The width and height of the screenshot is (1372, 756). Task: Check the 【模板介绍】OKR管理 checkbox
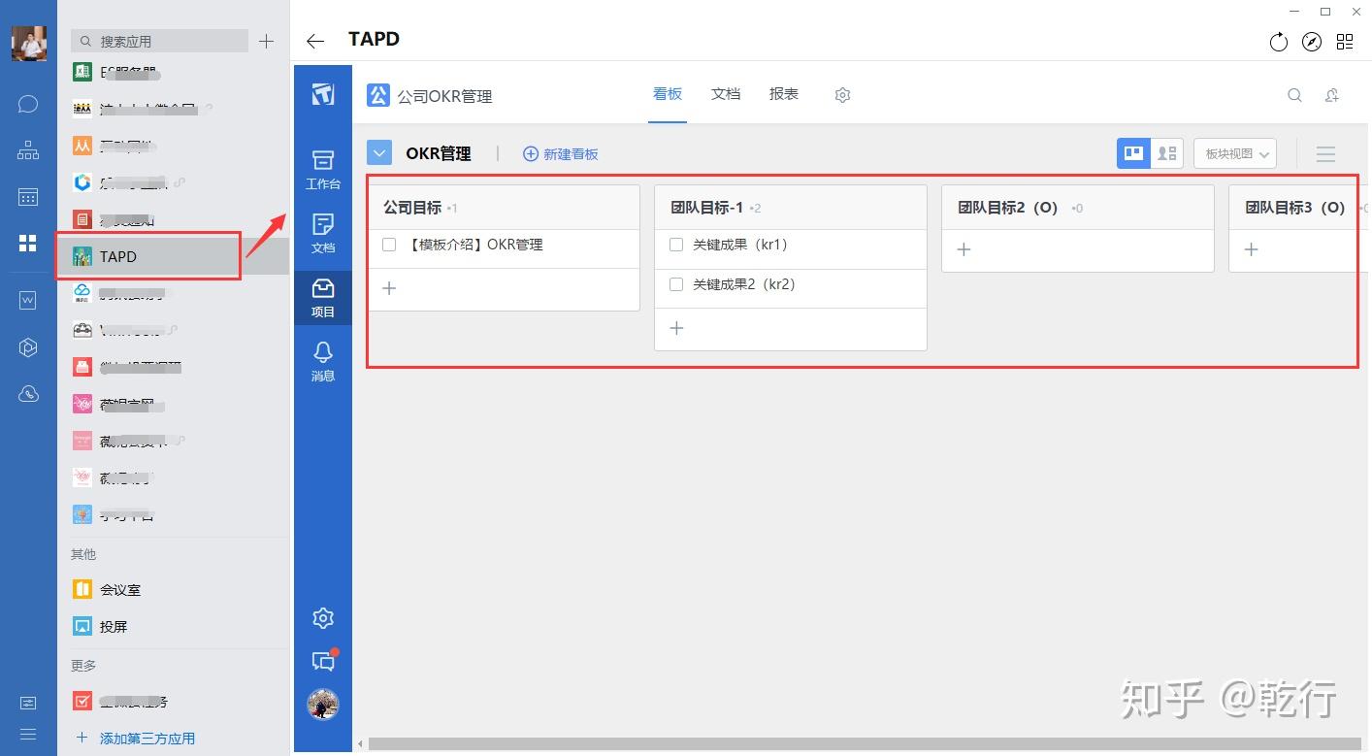point(388,245)
